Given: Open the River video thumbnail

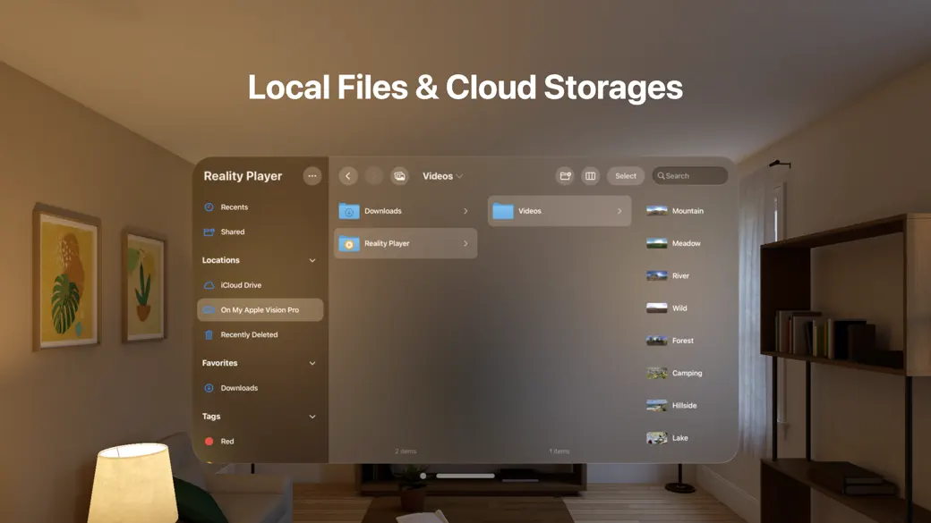Looking at the screenshot, I should pyautogui.click(x=657, y=276).
